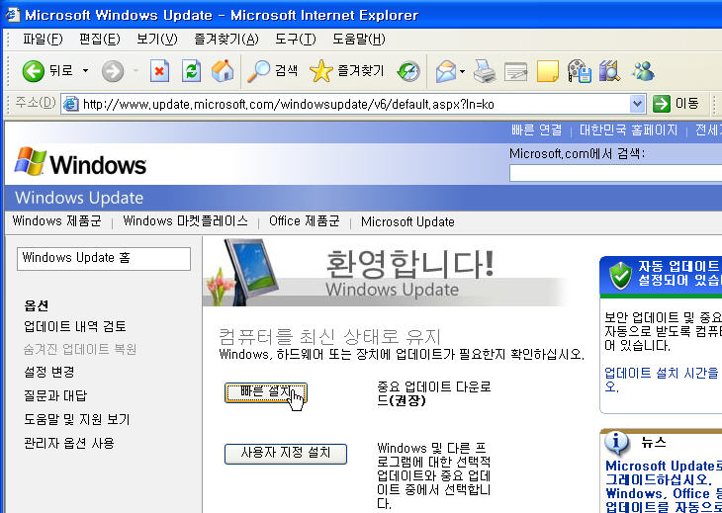Open 업데이트 내역 검토 option
This screenshot has height=513, width=722.
tap(74, 326)
